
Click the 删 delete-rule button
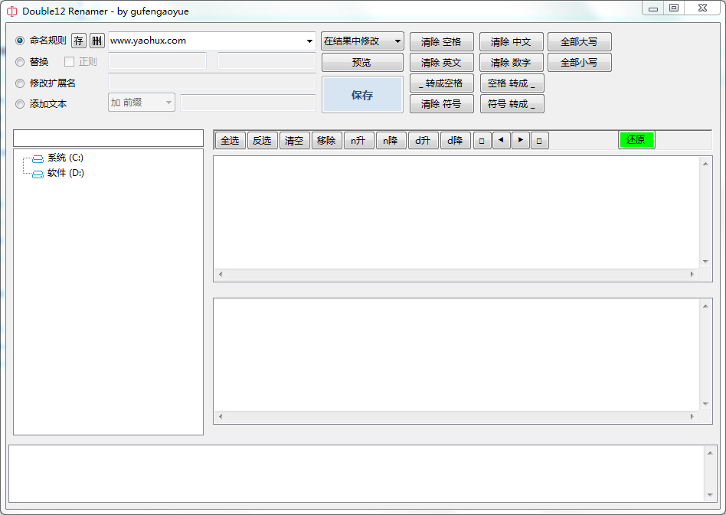(97, 41)
